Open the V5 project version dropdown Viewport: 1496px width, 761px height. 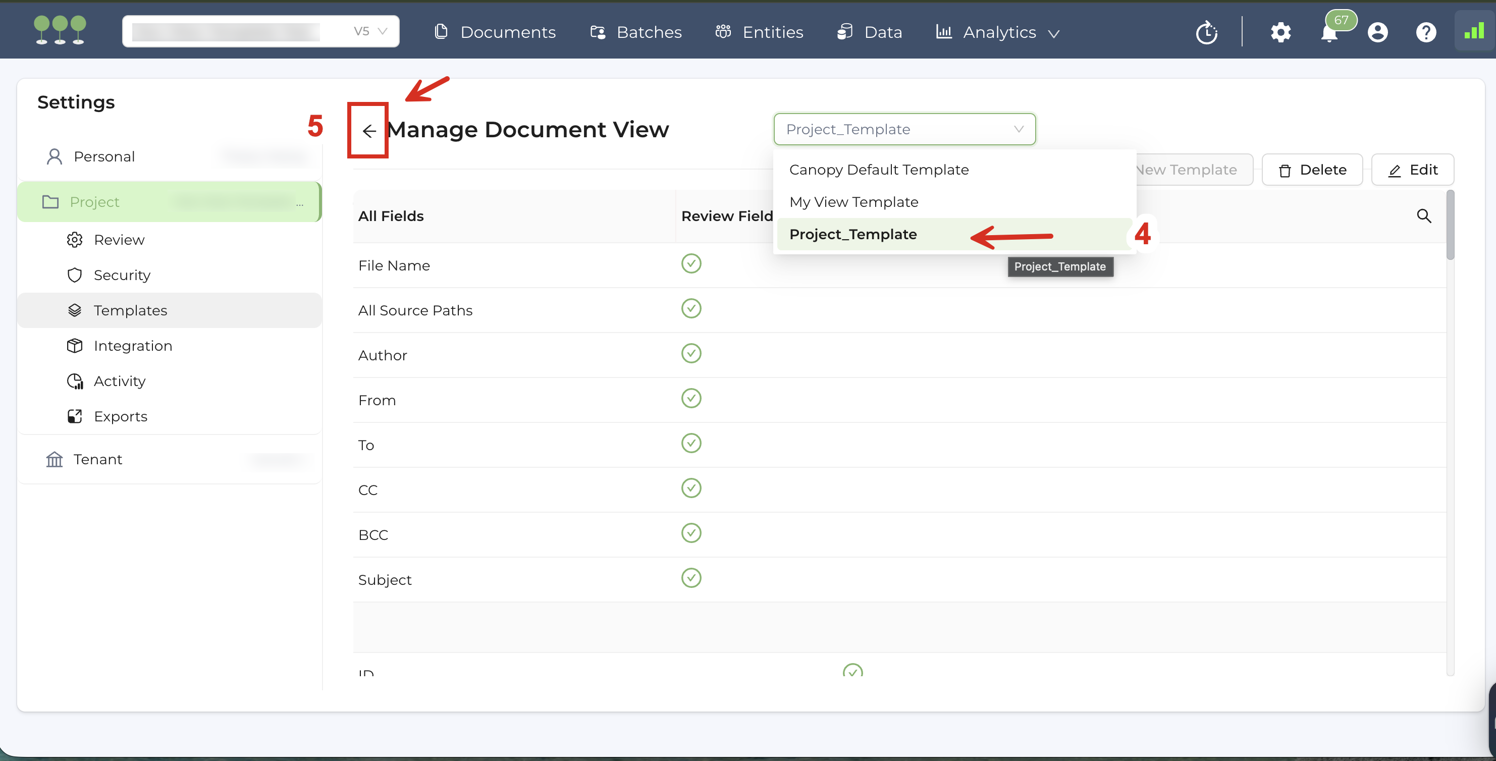click(370, 32)
